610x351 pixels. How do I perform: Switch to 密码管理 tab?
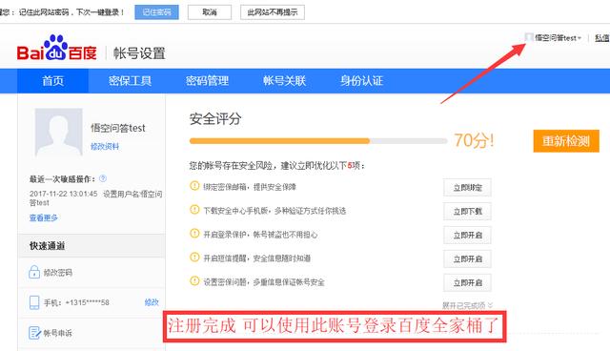[x=207, y=81]
